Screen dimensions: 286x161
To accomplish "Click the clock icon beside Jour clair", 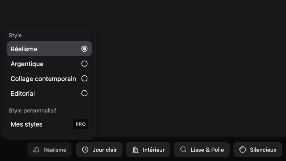I will [85, 150].
